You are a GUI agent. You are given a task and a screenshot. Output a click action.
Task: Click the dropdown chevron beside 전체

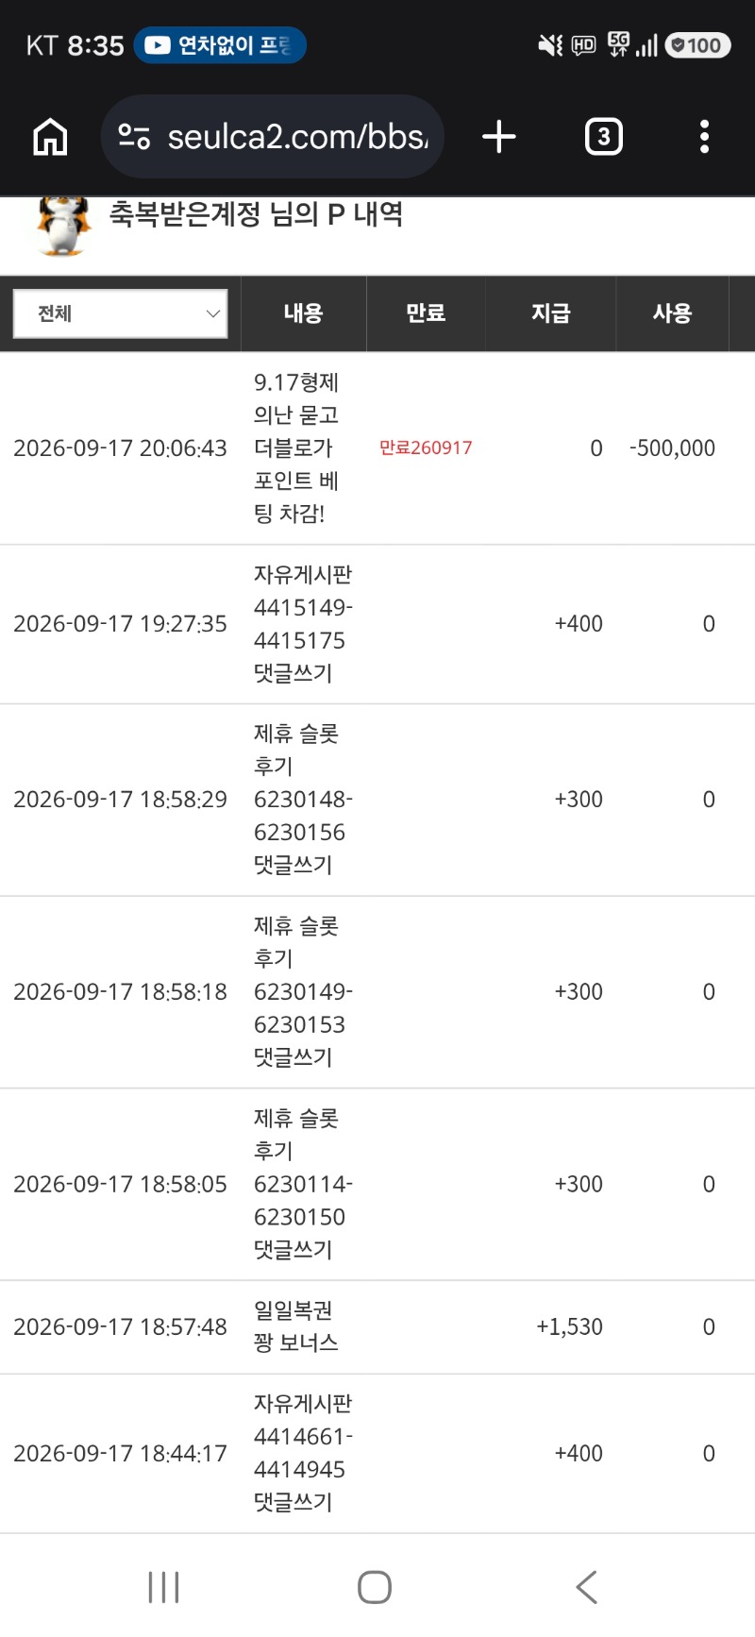213,313
